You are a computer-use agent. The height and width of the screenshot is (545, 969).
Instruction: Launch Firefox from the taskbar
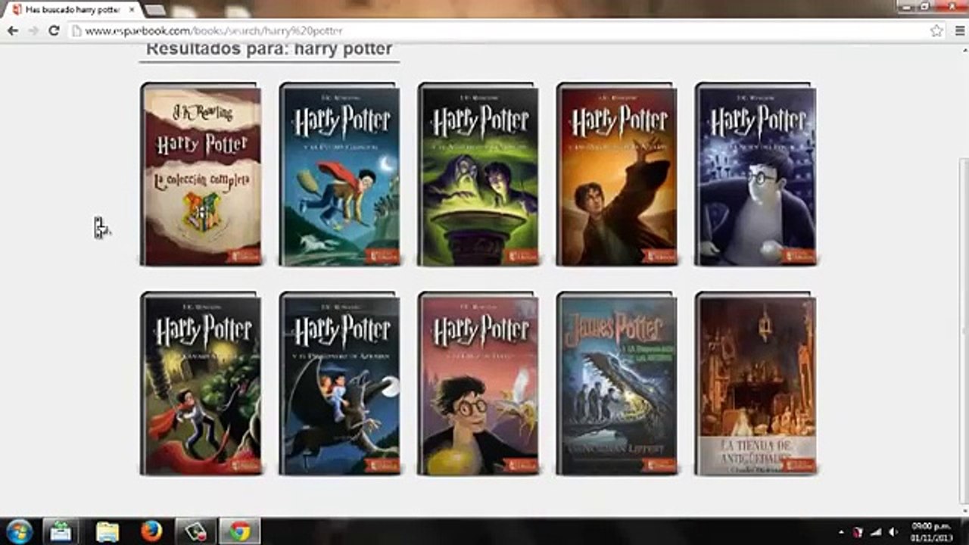point(151,531)
